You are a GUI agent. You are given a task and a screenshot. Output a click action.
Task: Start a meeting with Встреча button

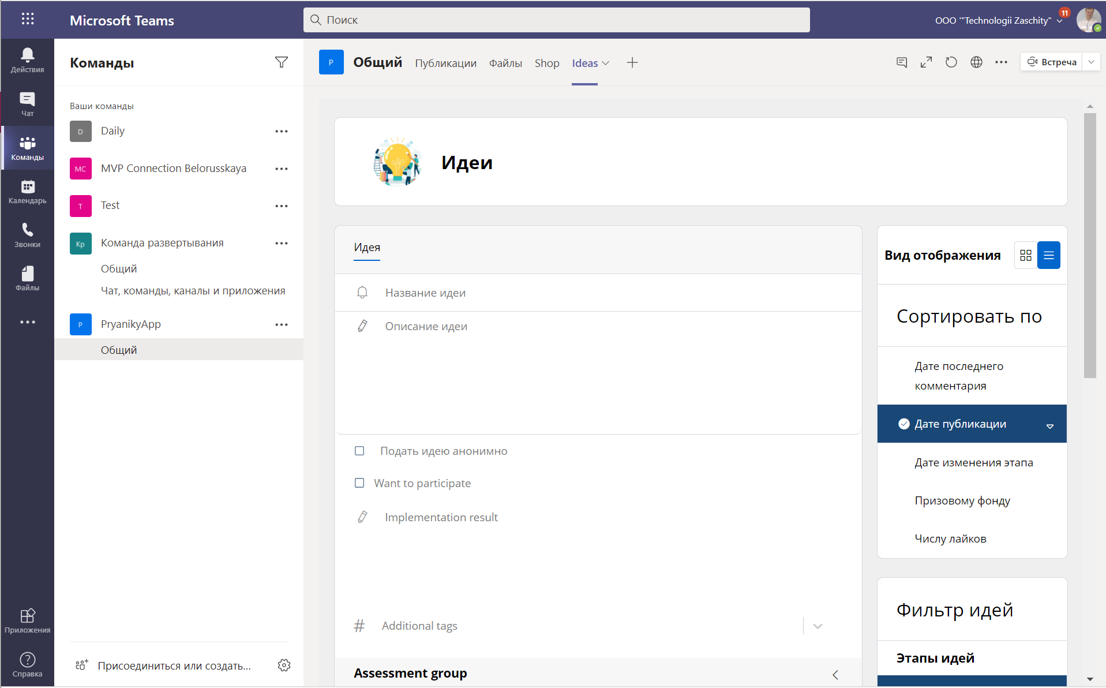1052,62
